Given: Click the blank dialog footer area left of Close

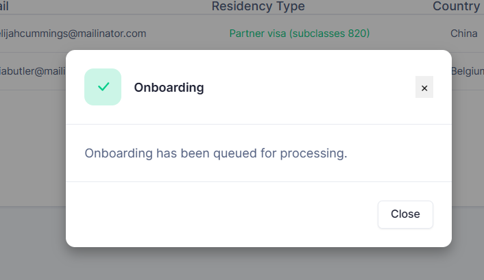Looking at the screenshot, I should [x=222, y=214].
